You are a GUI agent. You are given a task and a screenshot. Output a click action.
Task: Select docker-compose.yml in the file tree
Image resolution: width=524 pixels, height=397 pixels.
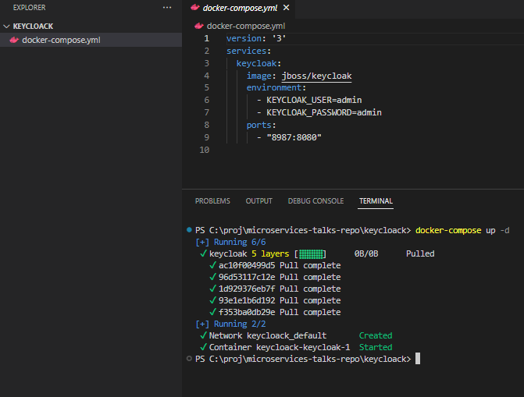pyautogui.click(x=61, y=40)
